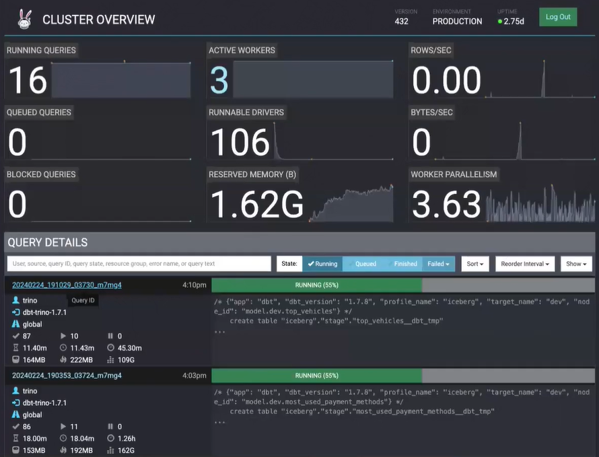The width and height of the screenshot is (599, 457).
Task: Click completed splits checkmark icon showing 87
Action: 16,336
